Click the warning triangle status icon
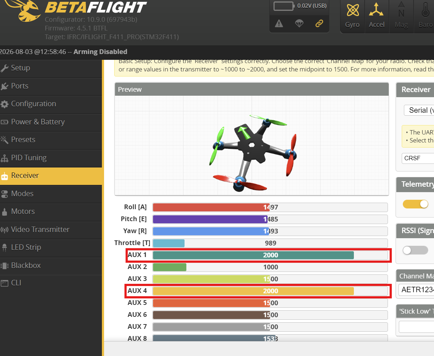This screenshot has width=434, height=356. (279, 24)
